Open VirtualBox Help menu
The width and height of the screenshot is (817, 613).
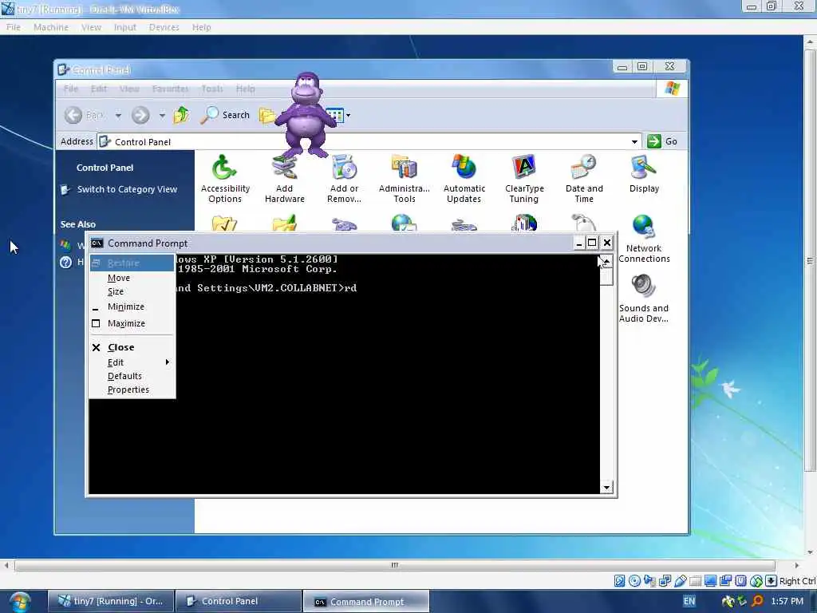(x=201, y=27)
